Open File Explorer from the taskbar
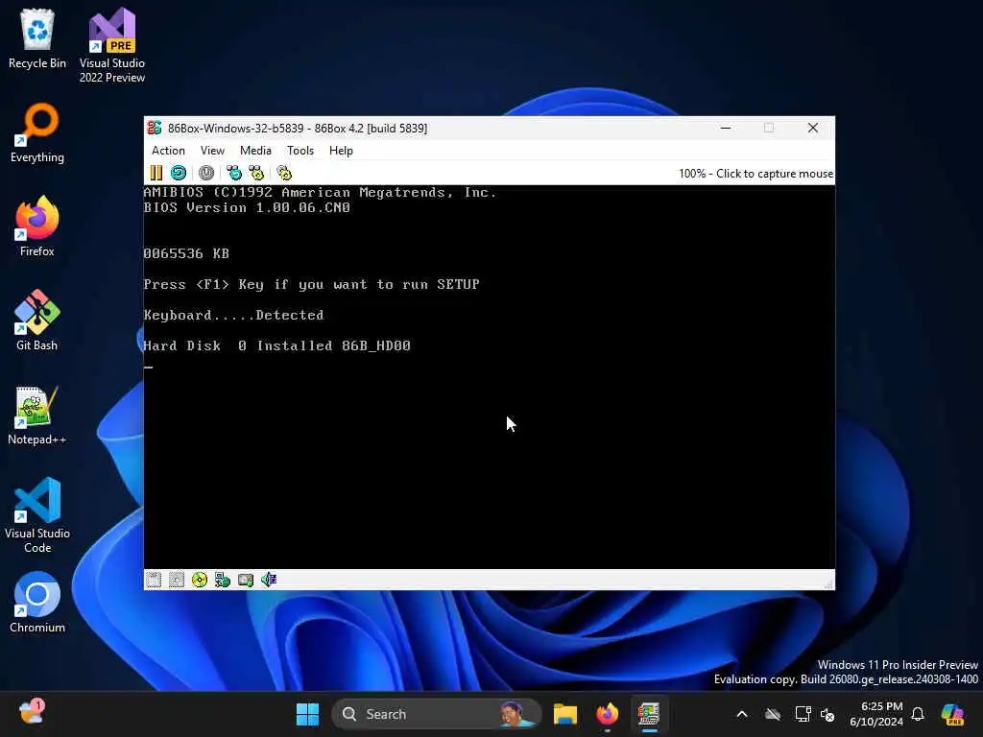Image resolution: width=983 pixels, height=737 pixels. click(564, 714)
